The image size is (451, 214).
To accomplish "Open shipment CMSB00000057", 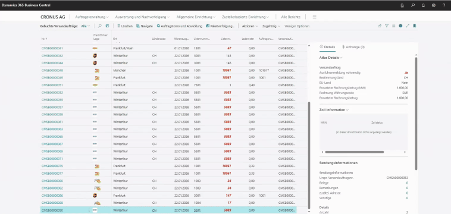I will pos(52,107).
